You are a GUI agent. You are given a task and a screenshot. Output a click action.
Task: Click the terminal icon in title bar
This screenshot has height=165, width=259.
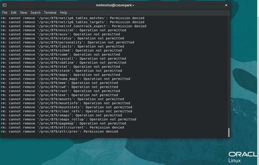point(4,5)
